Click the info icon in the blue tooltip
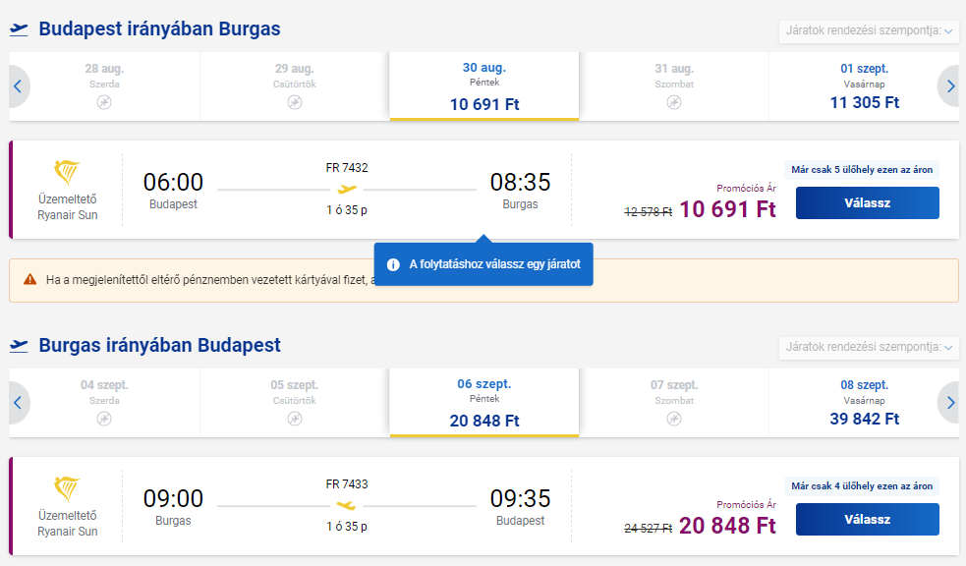 pyautogui.click(x=393, y=264)
